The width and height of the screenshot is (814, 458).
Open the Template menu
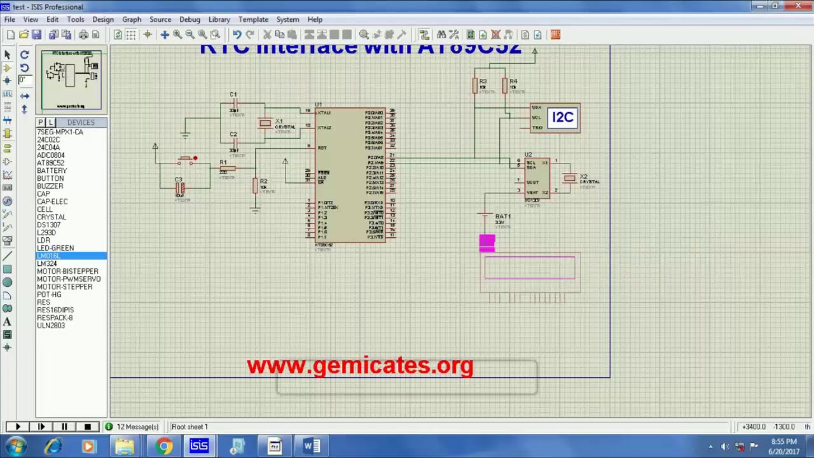[x=253, y=20]
